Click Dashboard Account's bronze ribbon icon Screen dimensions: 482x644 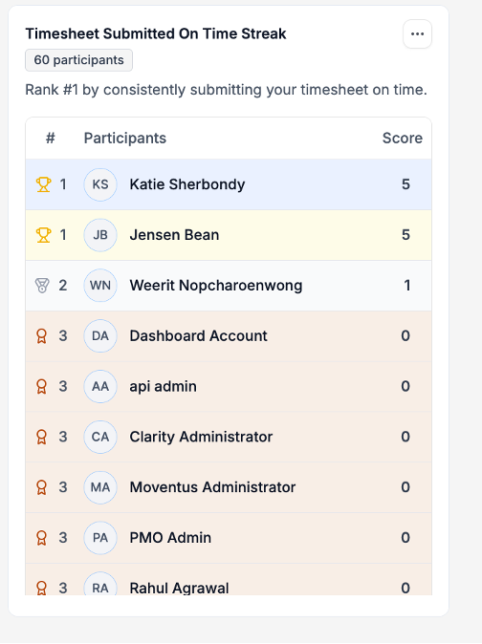(x=41, y=336)
